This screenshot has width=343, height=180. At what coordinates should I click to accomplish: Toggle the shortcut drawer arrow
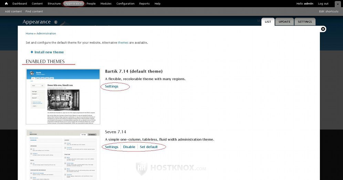(337, 4)
